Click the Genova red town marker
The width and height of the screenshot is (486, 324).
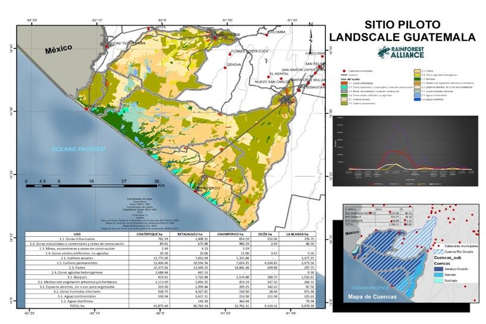[225, 68]
